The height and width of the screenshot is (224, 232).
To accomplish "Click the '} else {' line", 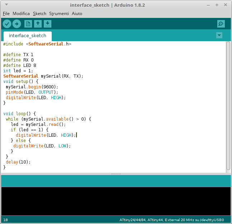I will [21, 141].
